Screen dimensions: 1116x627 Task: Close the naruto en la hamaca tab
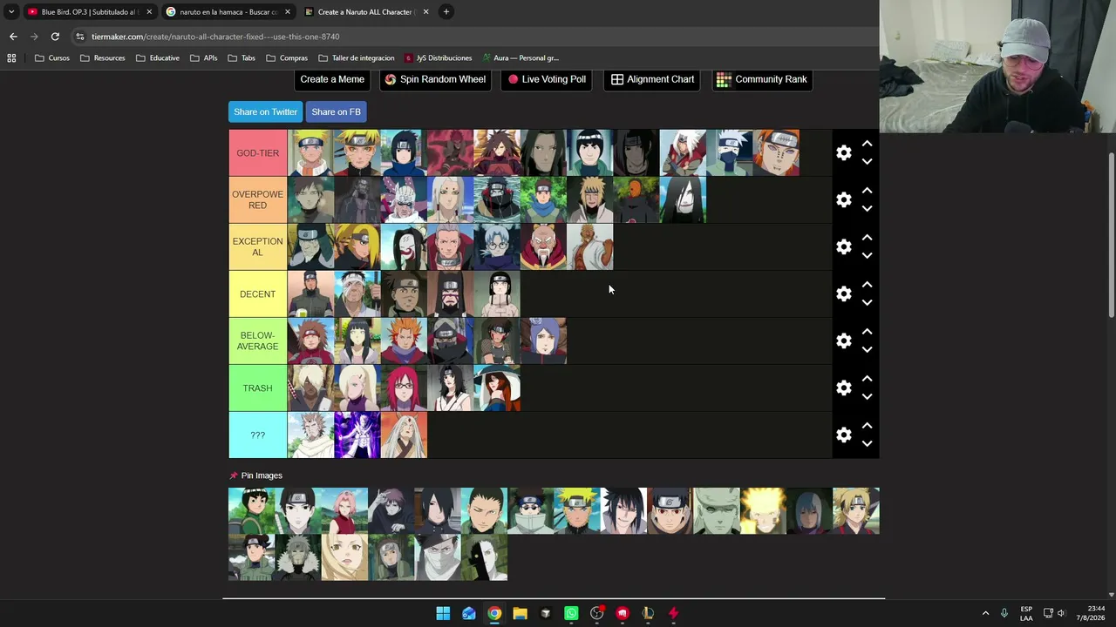coord(288,12)
